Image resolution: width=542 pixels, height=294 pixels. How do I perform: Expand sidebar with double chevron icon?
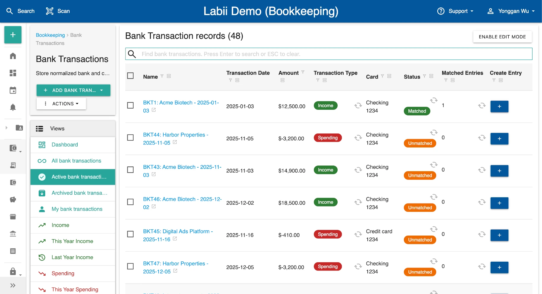pos(13,285)
